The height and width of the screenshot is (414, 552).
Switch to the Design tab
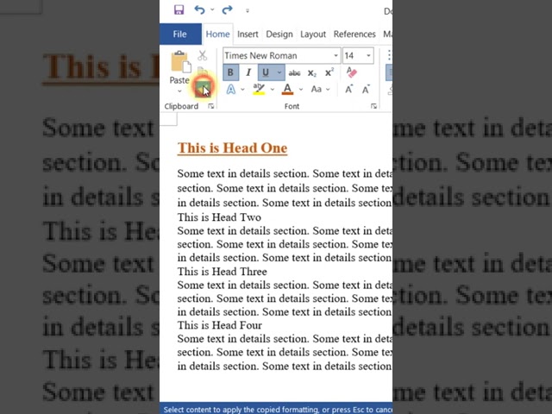tap(279, 34)
